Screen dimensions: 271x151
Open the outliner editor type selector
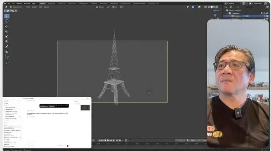click(226, 7)
